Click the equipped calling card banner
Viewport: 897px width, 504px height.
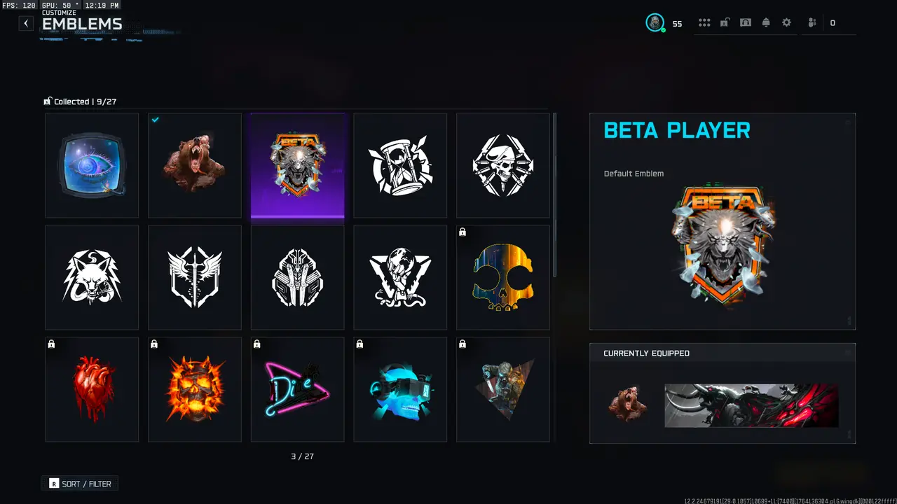(751, 405)
